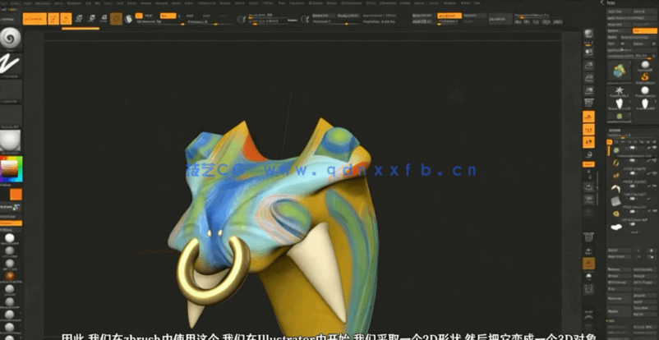The image size is (659, 340).
Task: Select the Move transform icon
Action: click(x=79, y=19)
